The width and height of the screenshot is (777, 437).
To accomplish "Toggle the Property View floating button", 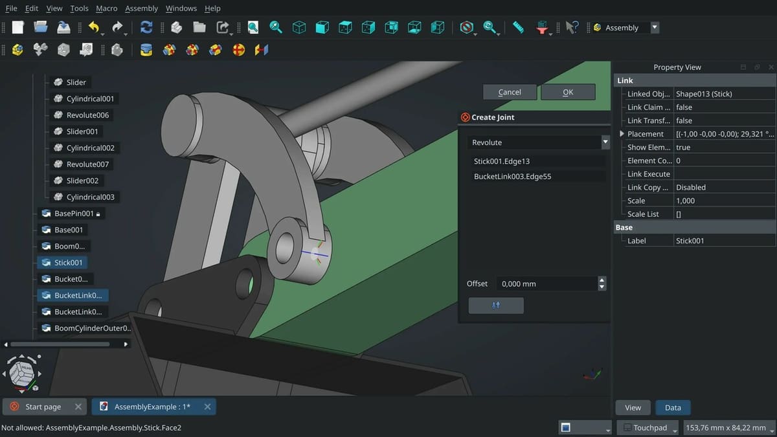I will coord(757,67).
